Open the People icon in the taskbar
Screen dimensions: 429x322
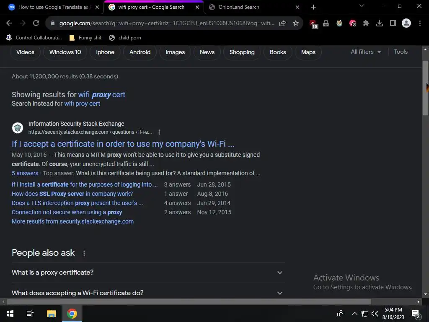click(339, 314)
